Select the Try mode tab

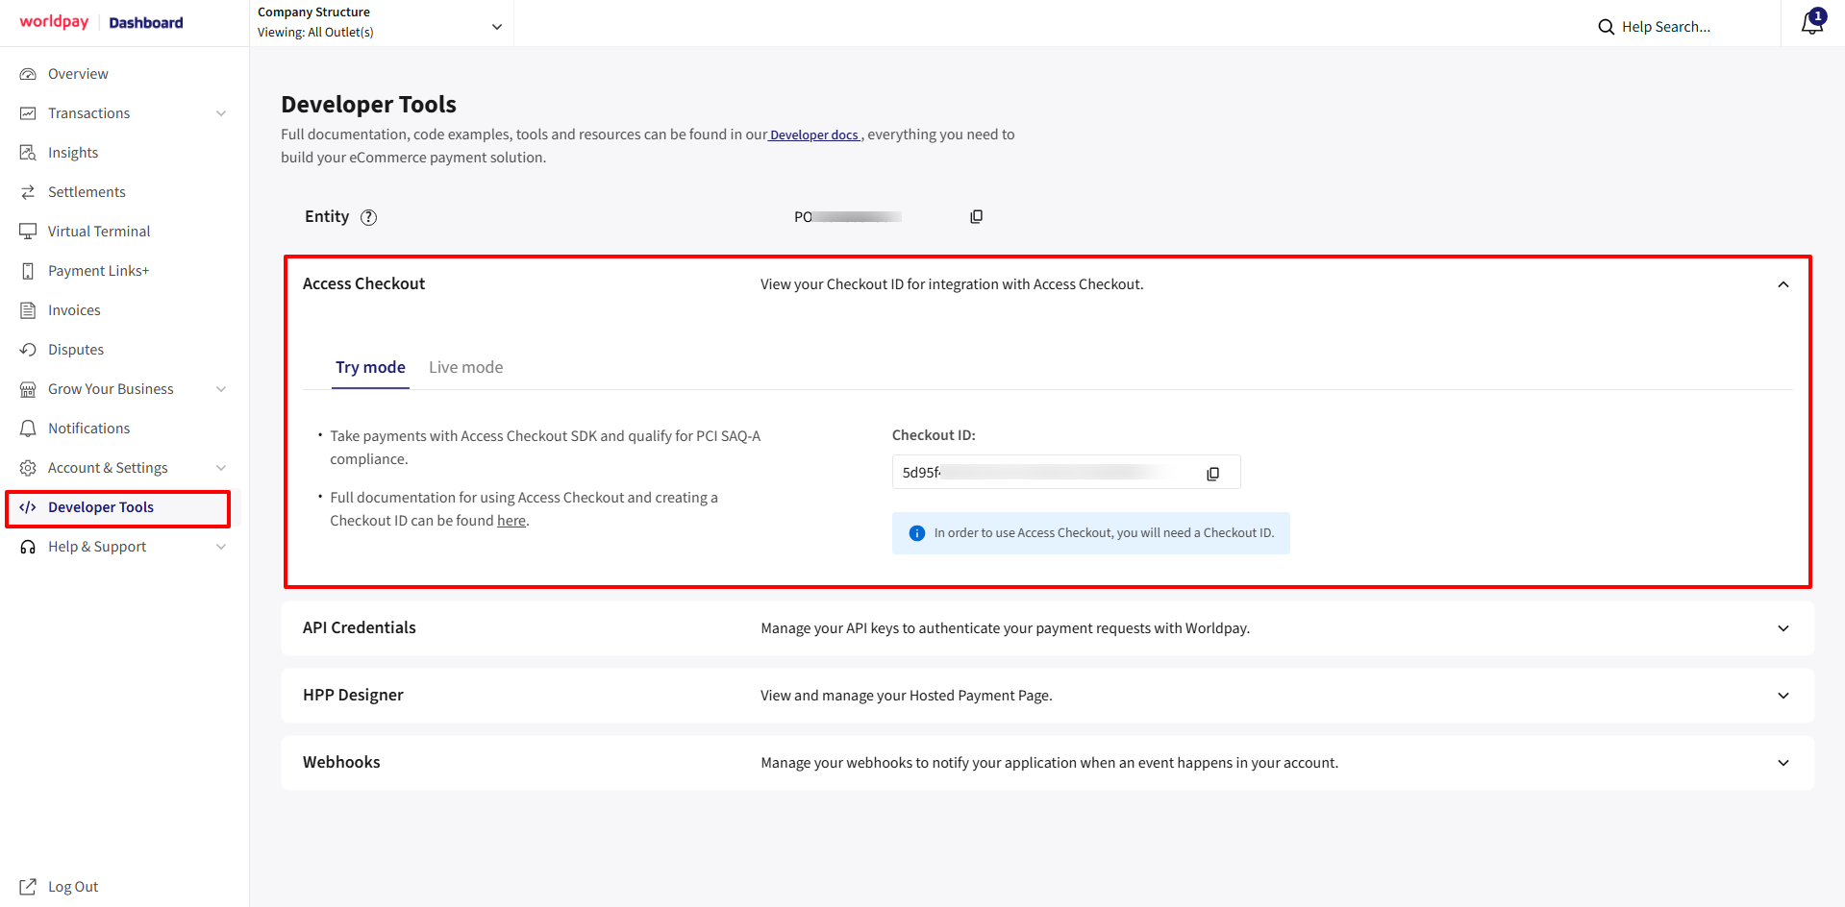(370, 367)
